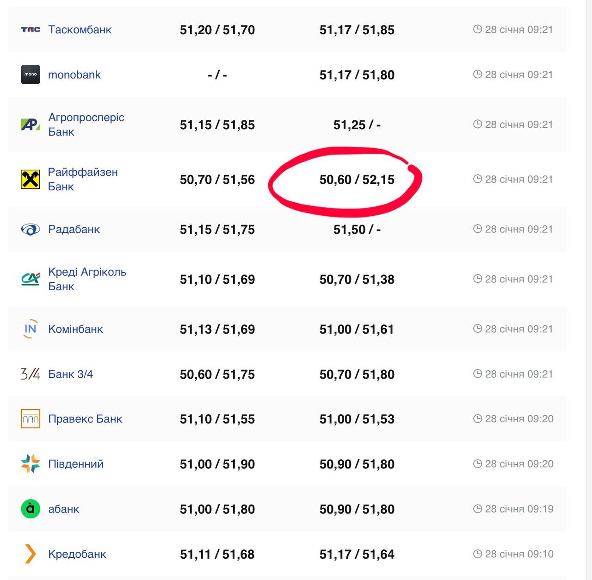The width and height of the screenshot is (592, 580).
Task: Click the circled rate 50,60 / 52,15
Action: tap(357, 180)
